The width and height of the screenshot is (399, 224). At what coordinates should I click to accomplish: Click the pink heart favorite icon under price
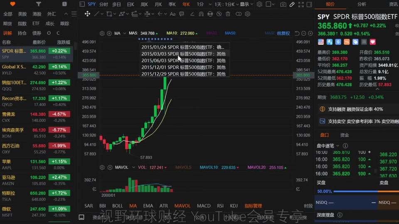pyautogui.click(x=372, y=42)
